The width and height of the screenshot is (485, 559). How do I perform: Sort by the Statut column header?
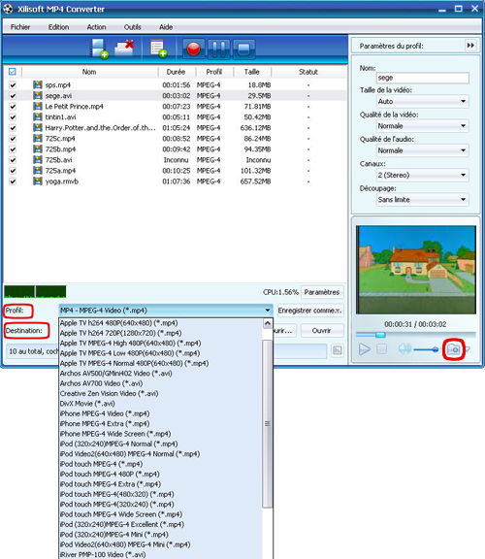[308, 72]
